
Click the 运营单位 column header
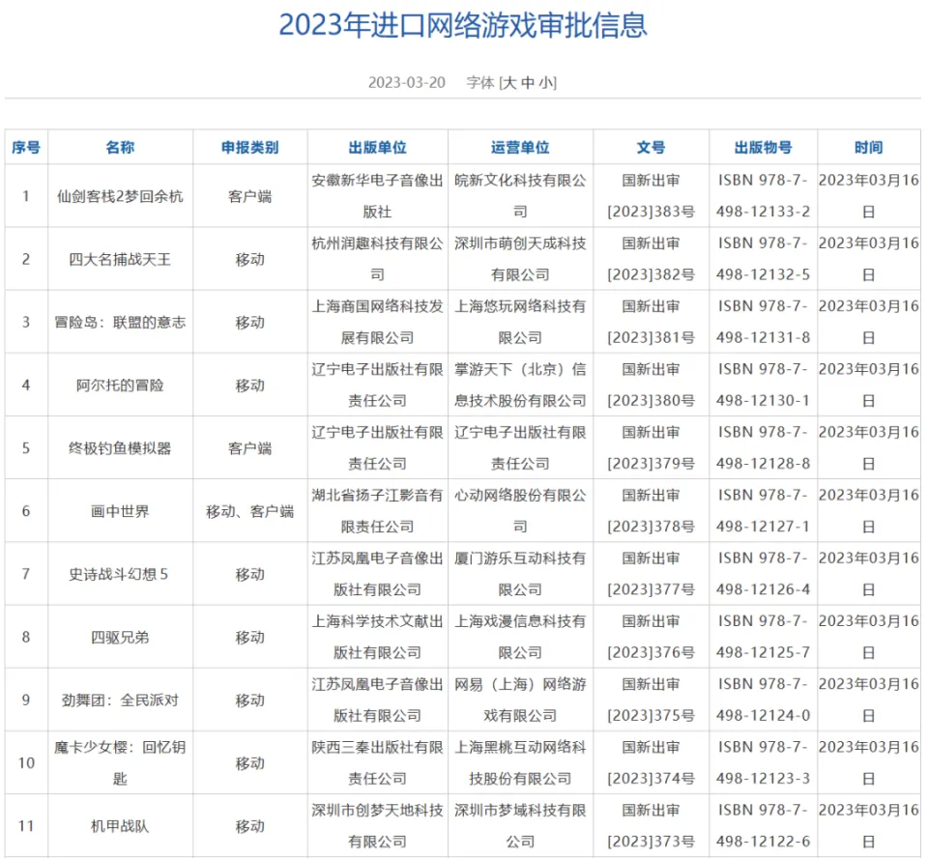pos(520,148)
